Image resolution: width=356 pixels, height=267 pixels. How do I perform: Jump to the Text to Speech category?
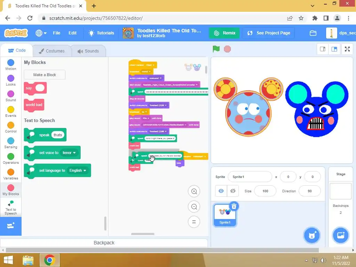point(11,208)
